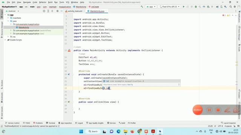This screenshot has height=135, width=241.
Task: Open the Pixel 6 Pro API 25 device dropdown
Action: 169,7
